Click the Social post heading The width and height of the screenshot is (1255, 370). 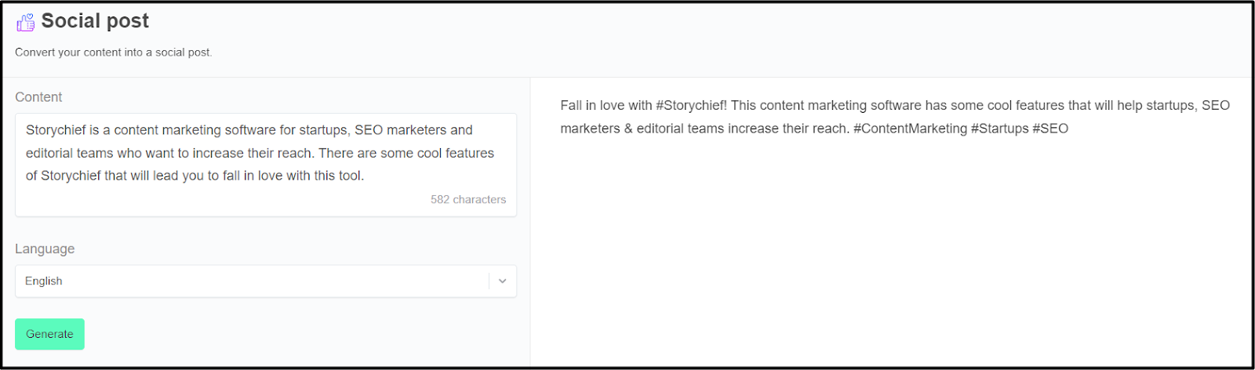[x=95, y=21]
